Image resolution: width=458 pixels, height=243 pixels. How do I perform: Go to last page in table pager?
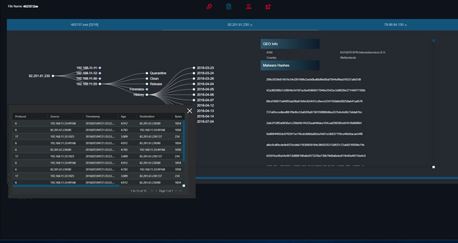tap(181, 190)
